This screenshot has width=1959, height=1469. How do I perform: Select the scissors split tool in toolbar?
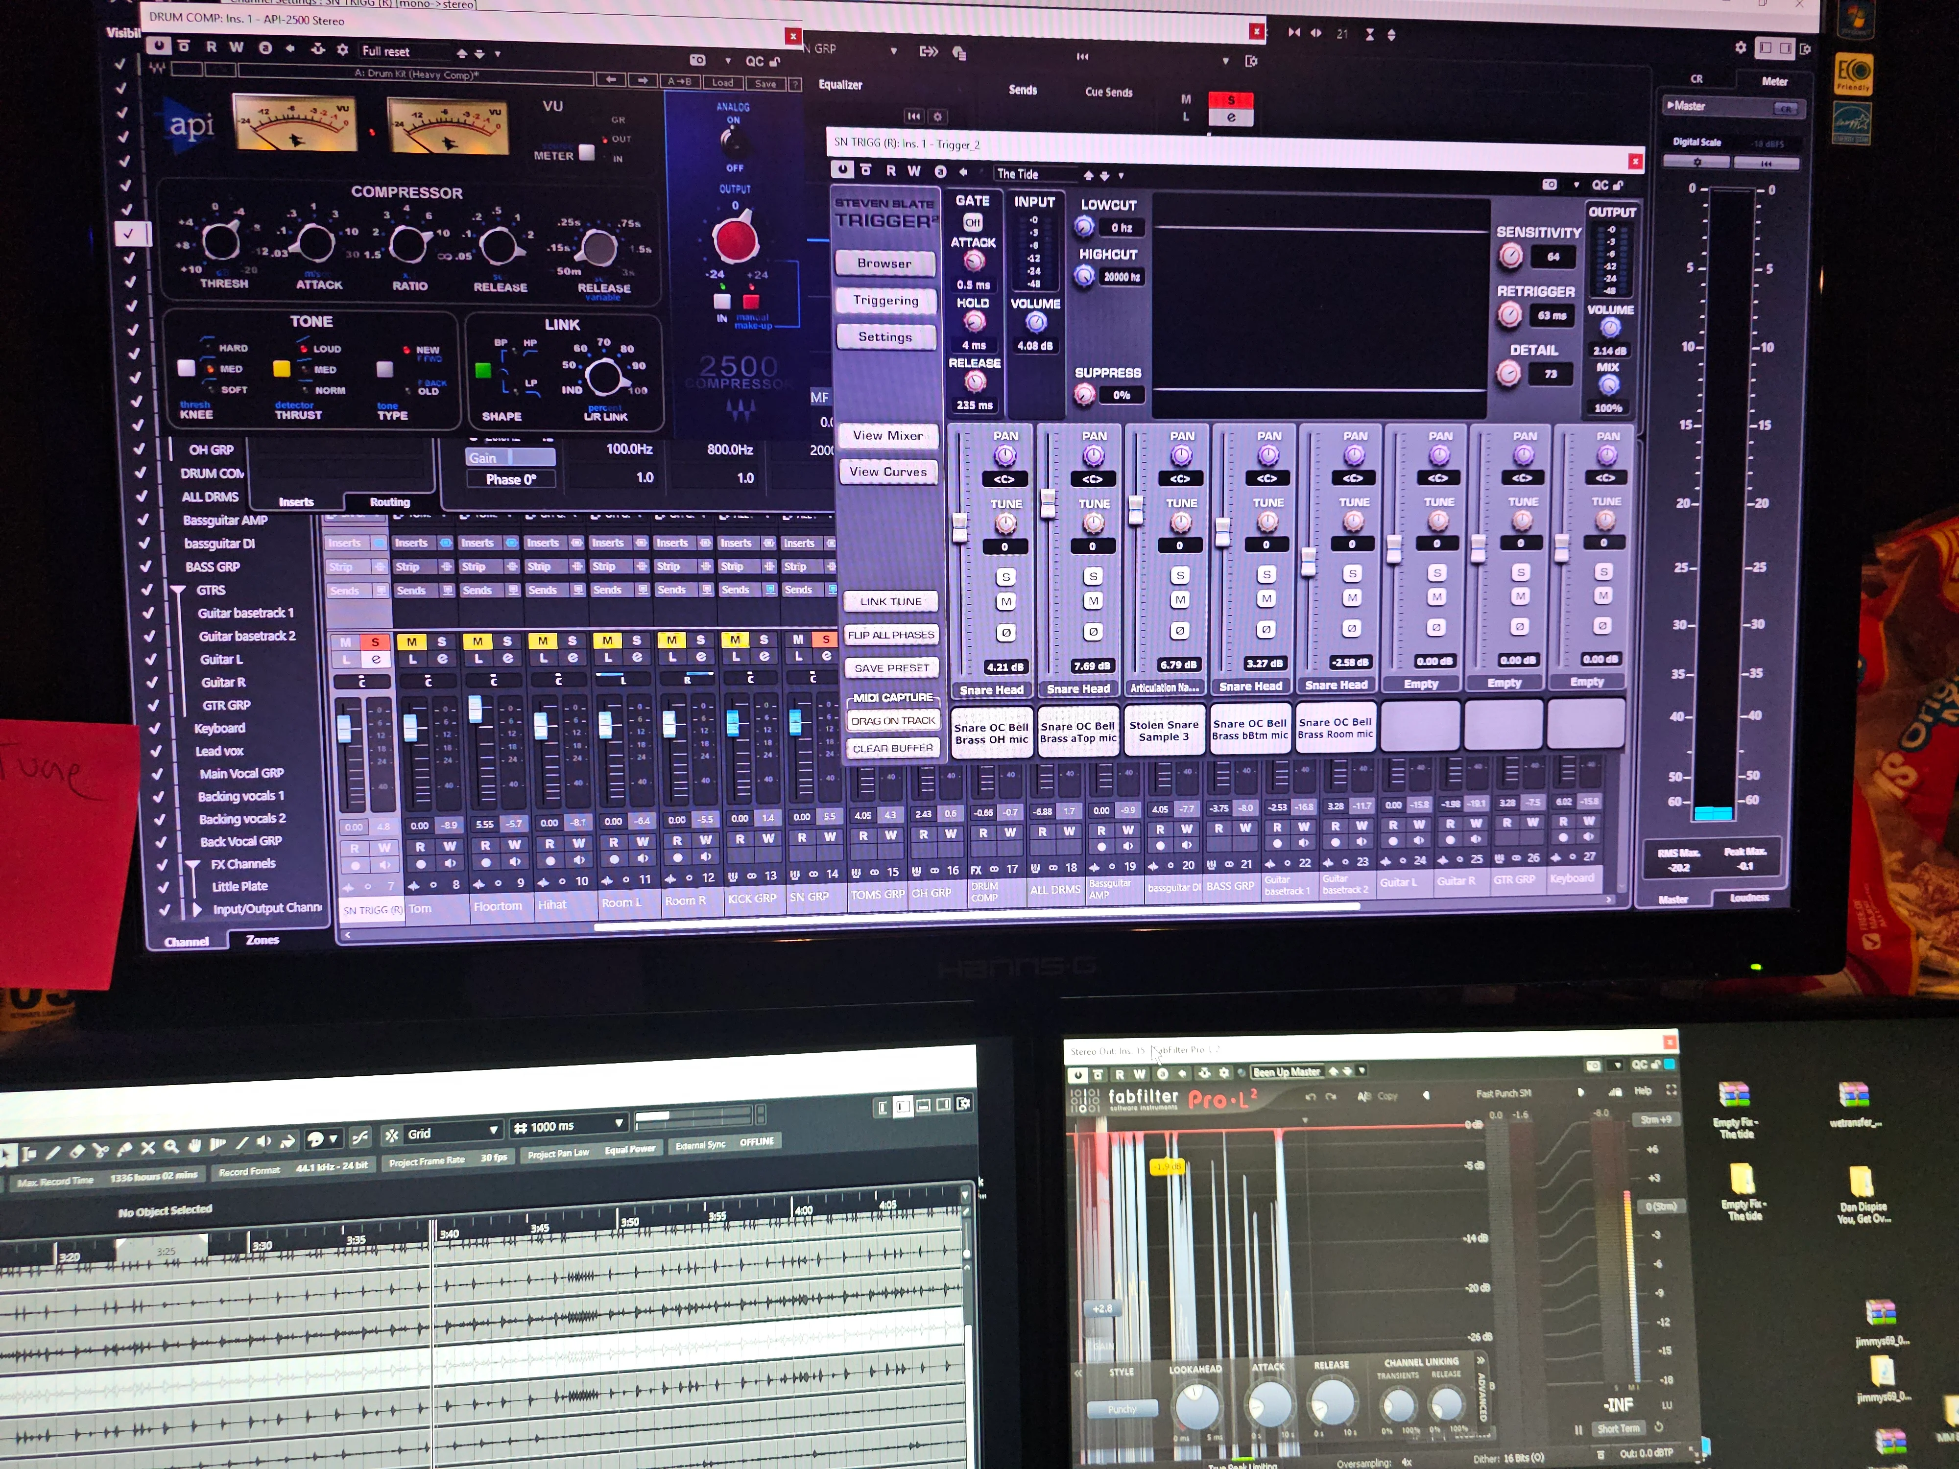pyautogui.click(x=100, y=1150)
